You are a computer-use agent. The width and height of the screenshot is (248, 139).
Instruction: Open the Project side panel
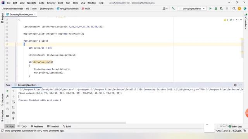pyautogui.click(x=2, y=18)
